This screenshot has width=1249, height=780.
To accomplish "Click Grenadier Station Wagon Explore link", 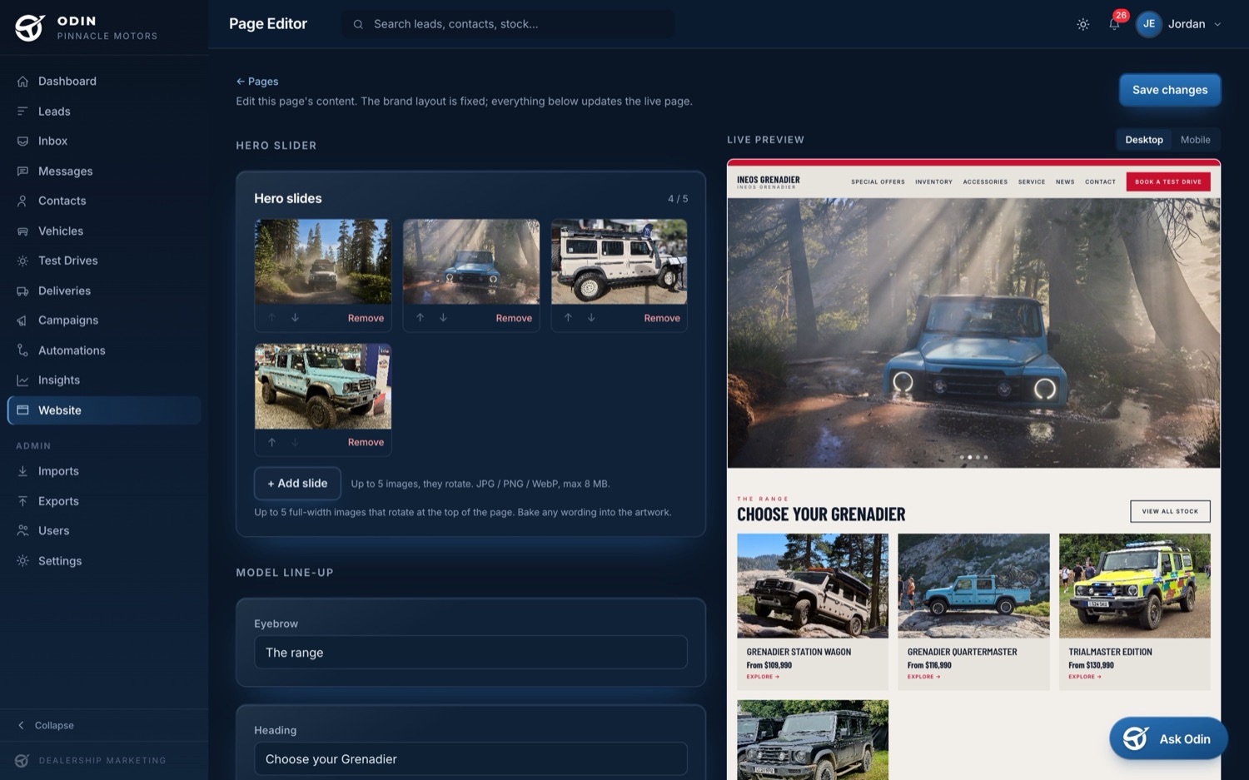I will (x=763, y=677).
